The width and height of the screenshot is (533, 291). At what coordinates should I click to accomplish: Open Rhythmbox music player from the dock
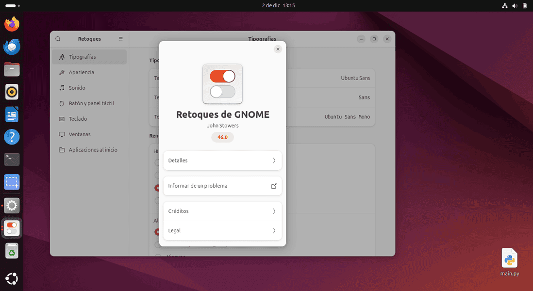(11, 92)
